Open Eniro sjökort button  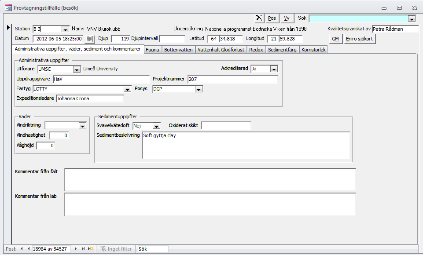tap(359, 39)
